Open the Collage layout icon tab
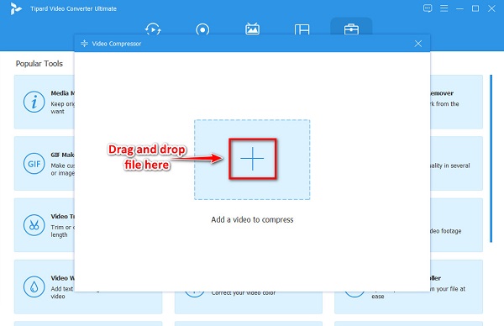 302,29
